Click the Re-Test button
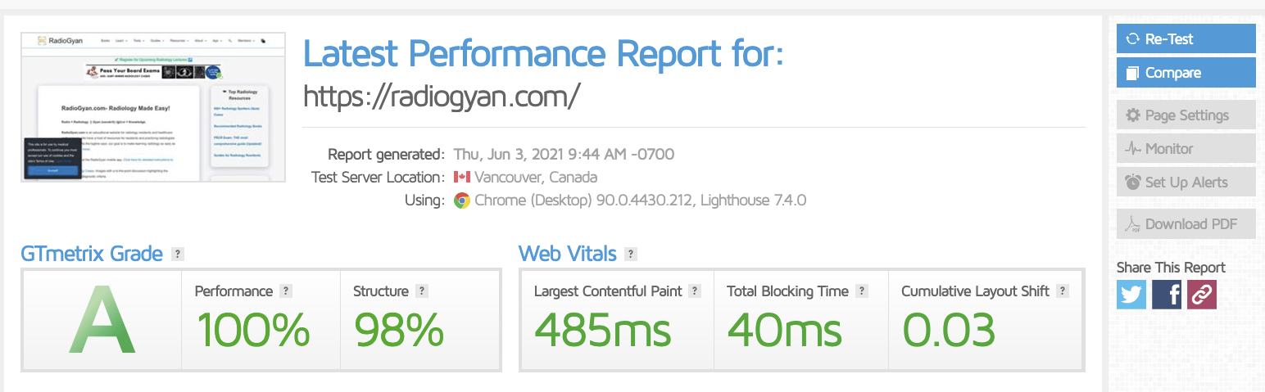Screen dimensions: 1265x392 [x=1186, y=39]
